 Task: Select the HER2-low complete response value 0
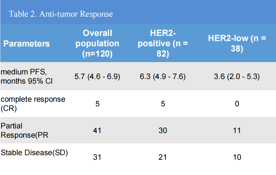point(237,104)
